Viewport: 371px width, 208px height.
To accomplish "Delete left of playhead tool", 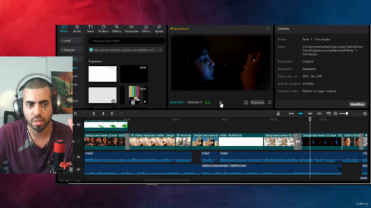I will click(x=103, y=113).
